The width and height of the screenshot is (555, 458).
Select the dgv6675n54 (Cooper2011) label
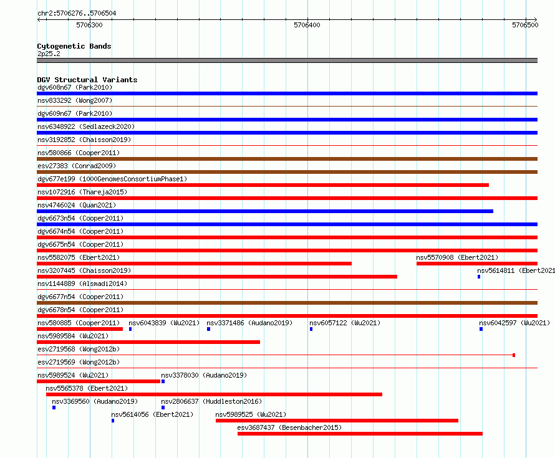pyautogui.click(x=80, y=244)
